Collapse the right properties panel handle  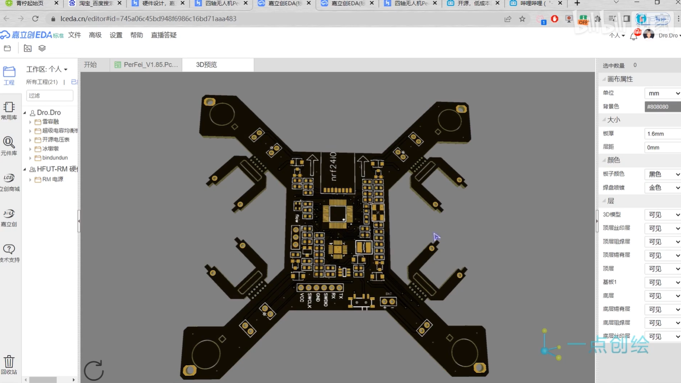point(597,221)
